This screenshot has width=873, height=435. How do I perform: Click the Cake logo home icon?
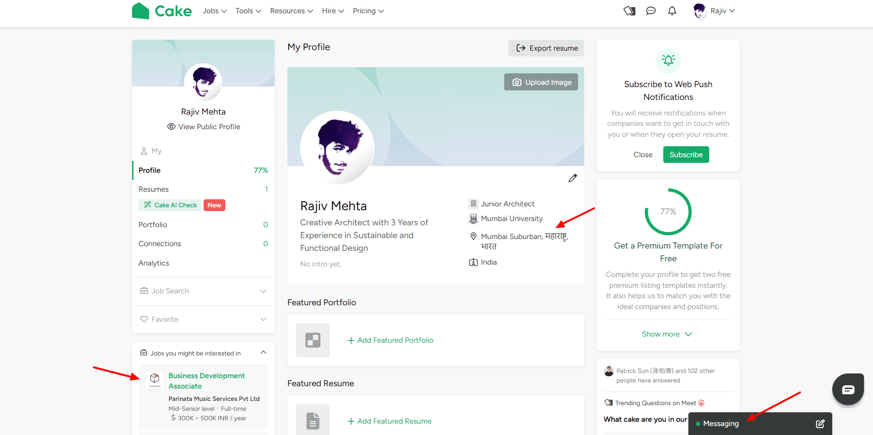point(162,11)
